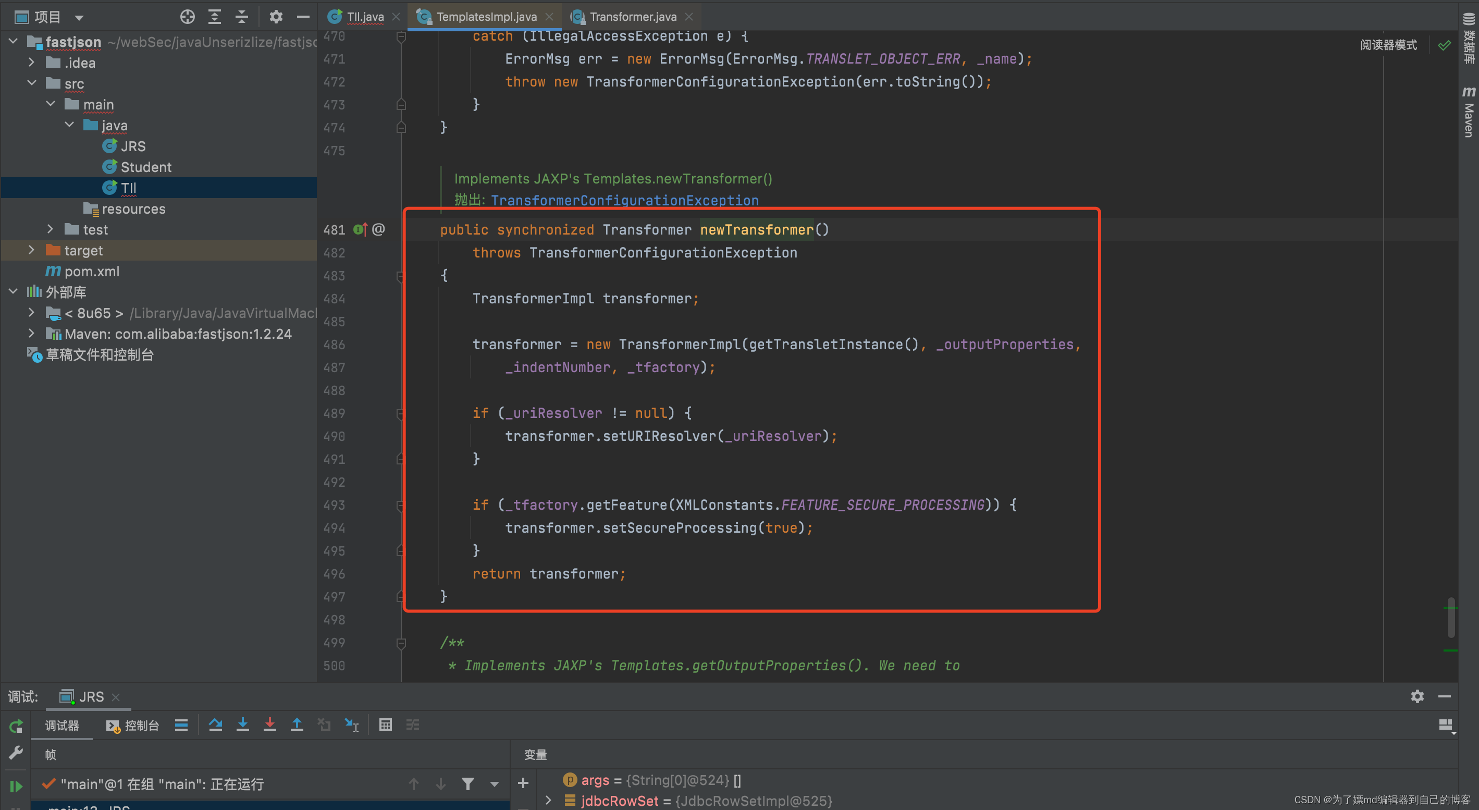Screen dimensions: 1479x810
Task: Open pom.xml in project tree
Action: point(82,271)
